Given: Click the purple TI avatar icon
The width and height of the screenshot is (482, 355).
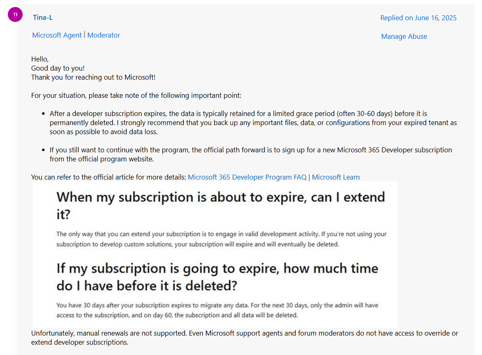Looking at the screenshot, I should [15, 14].
